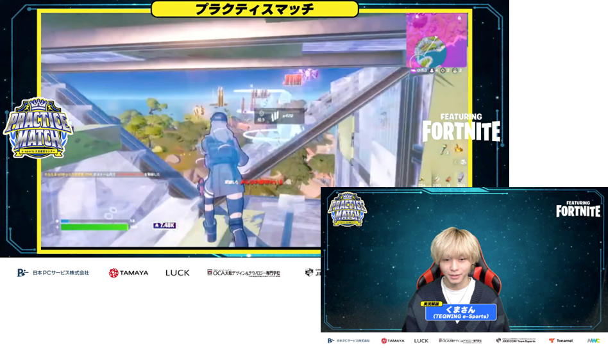Click the players remaining icon under the minimap

[432, 70]
